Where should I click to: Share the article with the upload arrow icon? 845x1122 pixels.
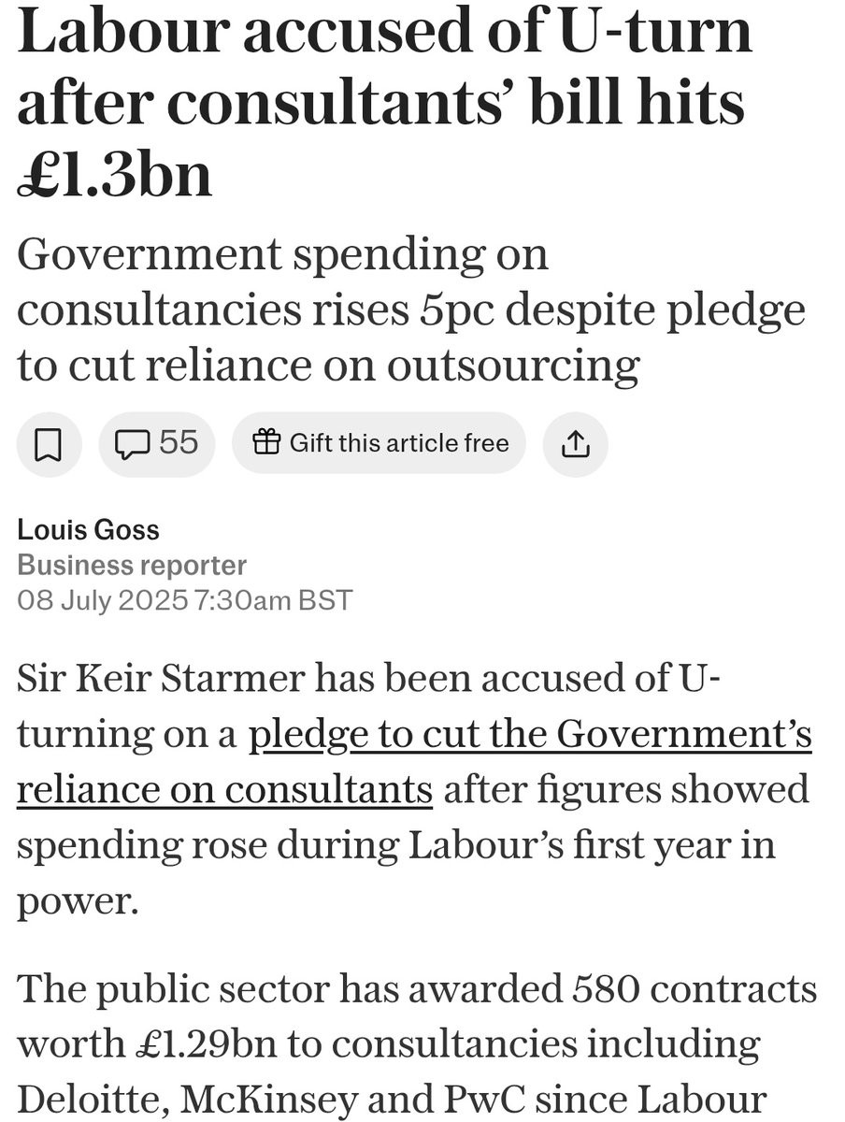(575, 443)
